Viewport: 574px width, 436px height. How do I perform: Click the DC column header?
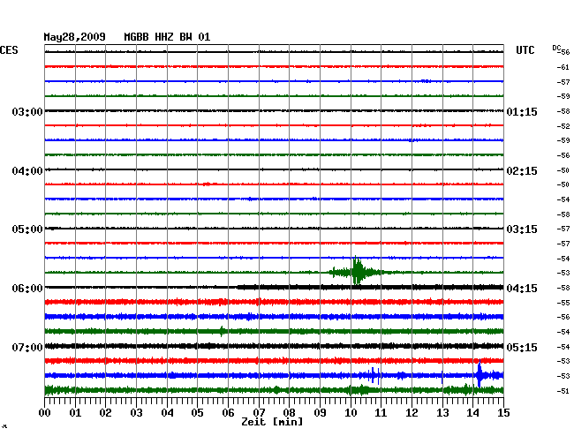tap(556, 48)
